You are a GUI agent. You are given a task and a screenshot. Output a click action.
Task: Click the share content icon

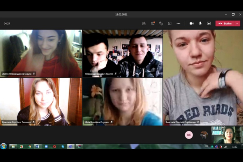point(209,23)
